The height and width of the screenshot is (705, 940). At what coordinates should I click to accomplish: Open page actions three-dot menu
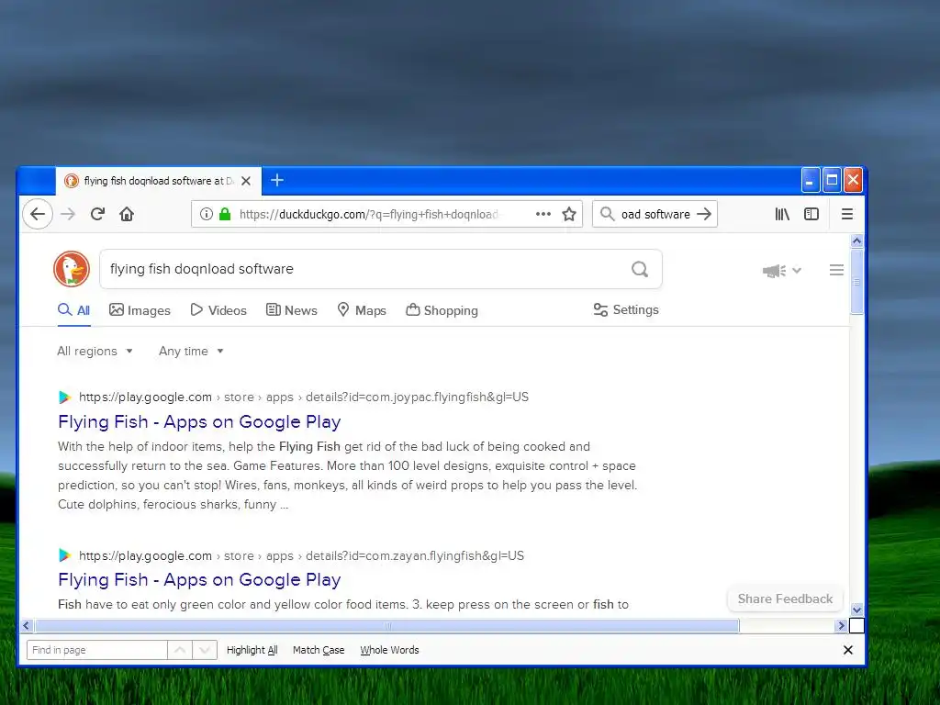543,214
